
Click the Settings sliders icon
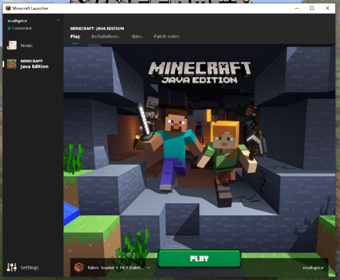(12, 267)
